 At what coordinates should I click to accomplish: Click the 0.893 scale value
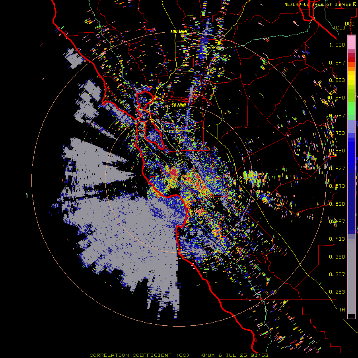point(337,80)
